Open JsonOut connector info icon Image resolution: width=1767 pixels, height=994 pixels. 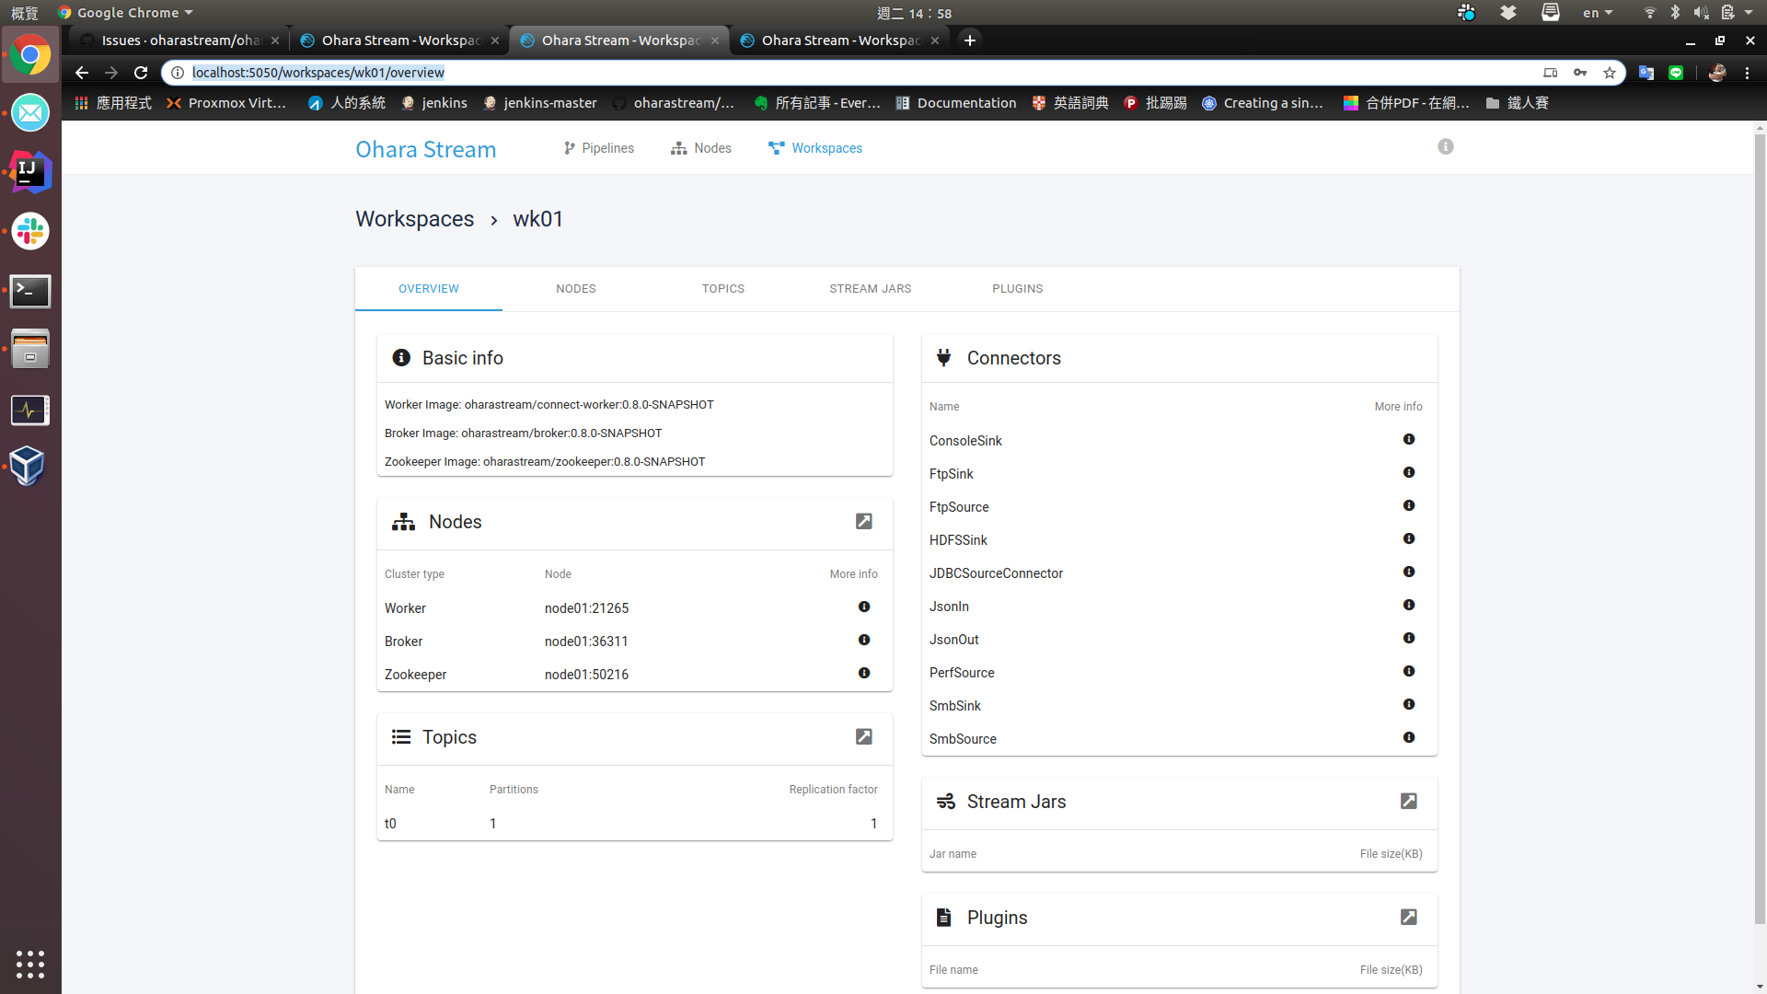[x=1408, y=639]
